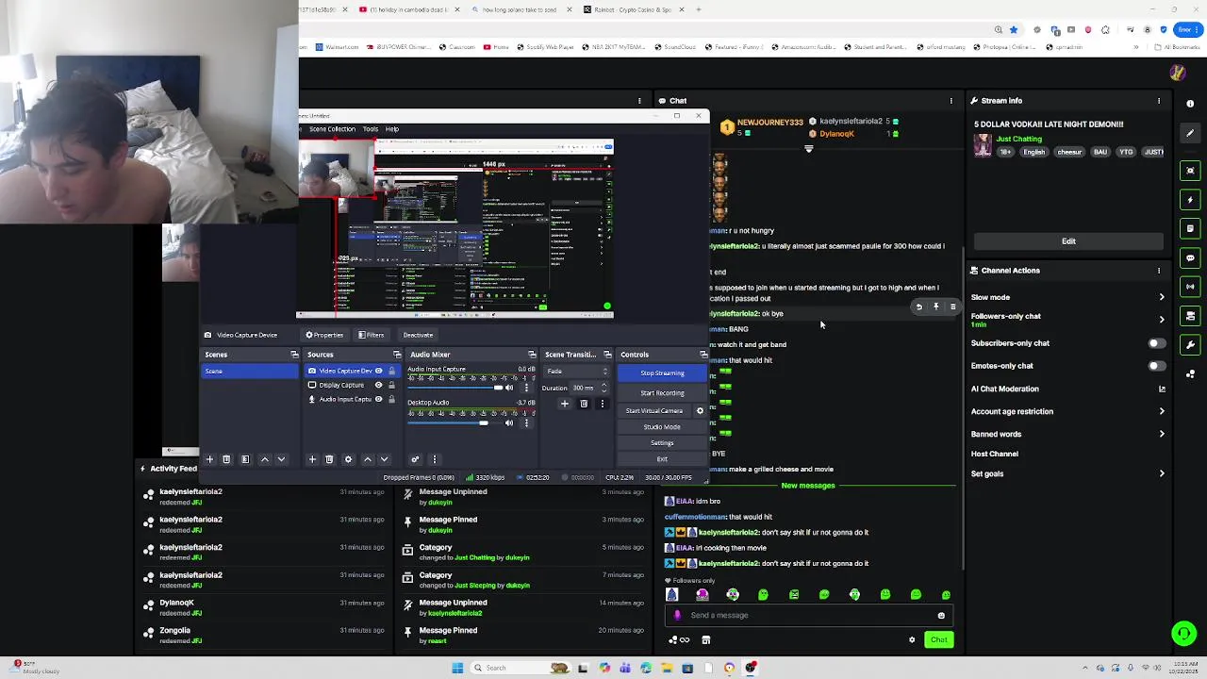
Task: Open the emote picker in message box
Action: pos(941,616)
